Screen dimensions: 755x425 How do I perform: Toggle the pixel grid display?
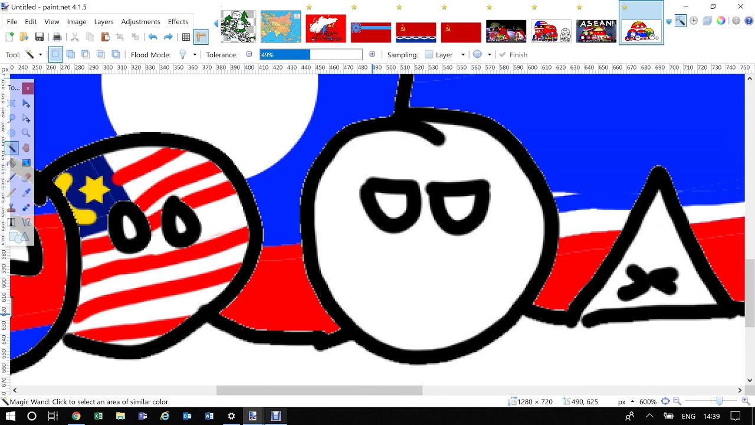click(x=186, y=37)
